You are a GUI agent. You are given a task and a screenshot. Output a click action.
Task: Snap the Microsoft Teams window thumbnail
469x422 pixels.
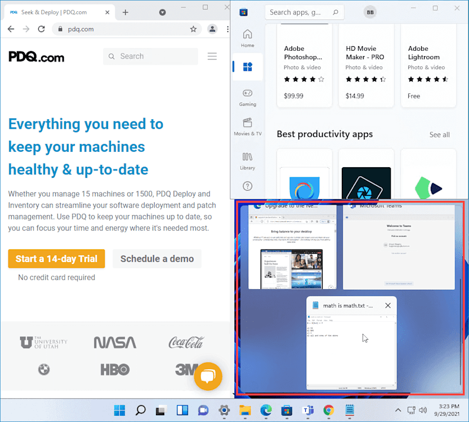pyautogui.click(x=399, y=247)
